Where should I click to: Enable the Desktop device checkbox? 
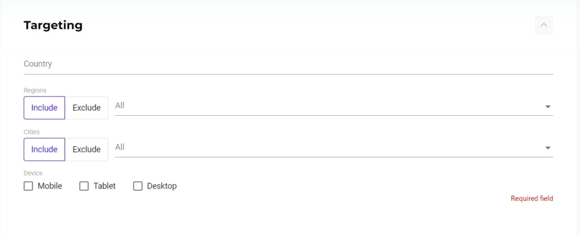tap(138, 186)
